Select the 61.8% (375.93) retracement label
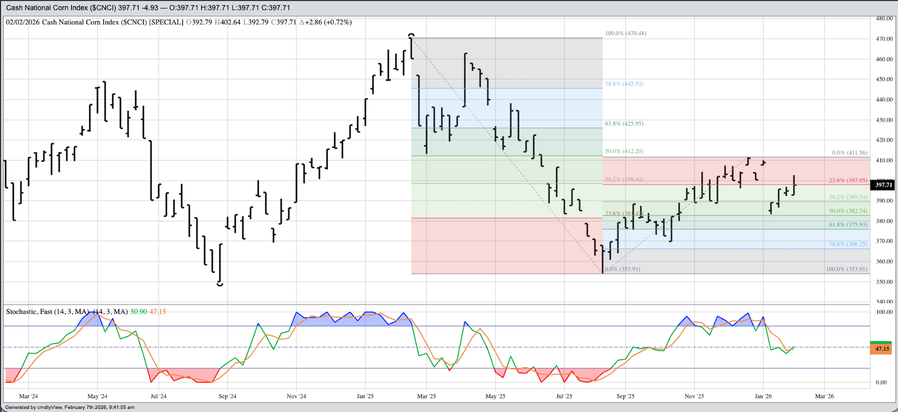 848,224
